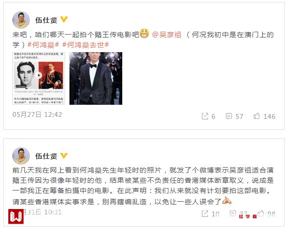This screenshot has width=289, height=230.
Task: Click 伍仕贤 username in first post
Action: (x=46, y=20)
